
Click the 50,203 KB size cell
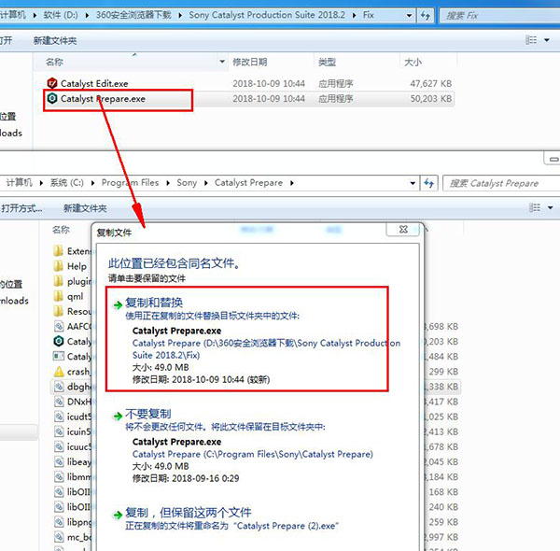coord(430,99)
